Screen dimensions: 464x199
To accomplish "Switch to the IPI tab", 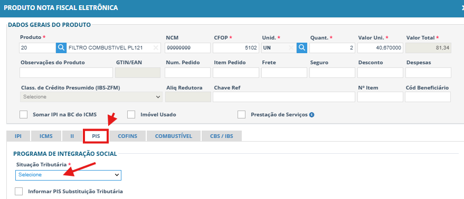I will (x=18, y=136).
